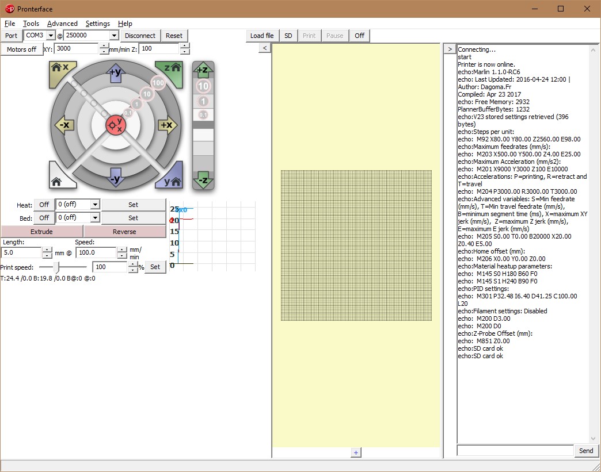Image resolution: width=601 pixels, height=472 pixels.
Task: Open the Heat temperature preset dropdown
Action: click(x=95, y=205)
